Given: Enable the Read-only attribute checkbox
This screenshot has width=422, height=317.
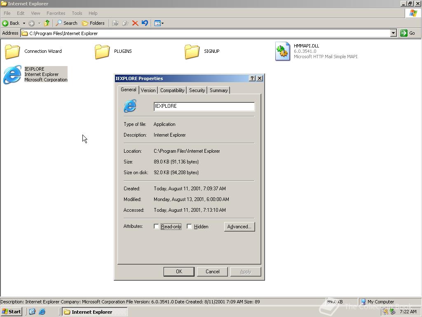Looking at the screenshot, I should (x=156, y=227).
